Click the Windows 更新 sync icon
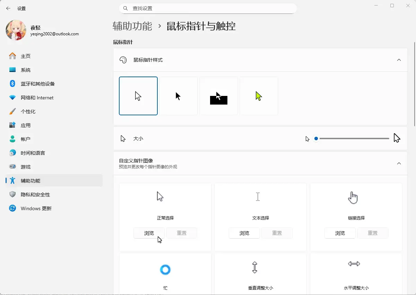The width and height of the screenshot is (416, 295). pos(12,208)
